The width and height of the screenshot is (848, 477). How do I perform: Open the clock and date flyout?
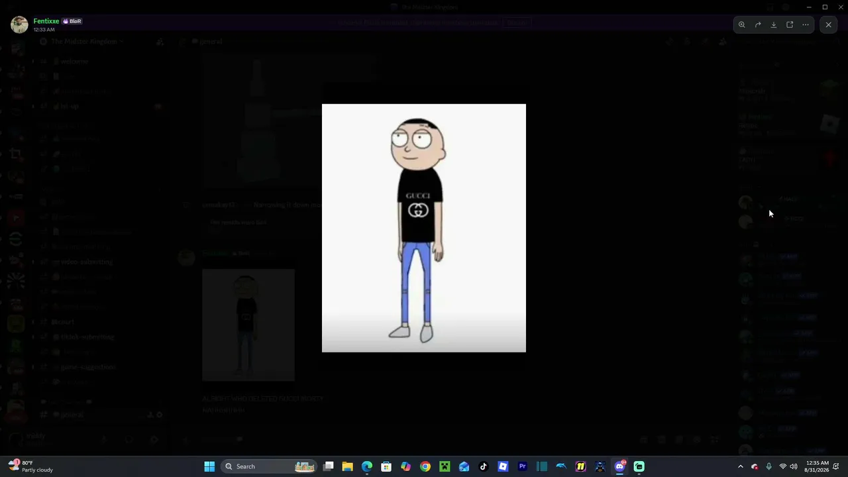point(817,466)
